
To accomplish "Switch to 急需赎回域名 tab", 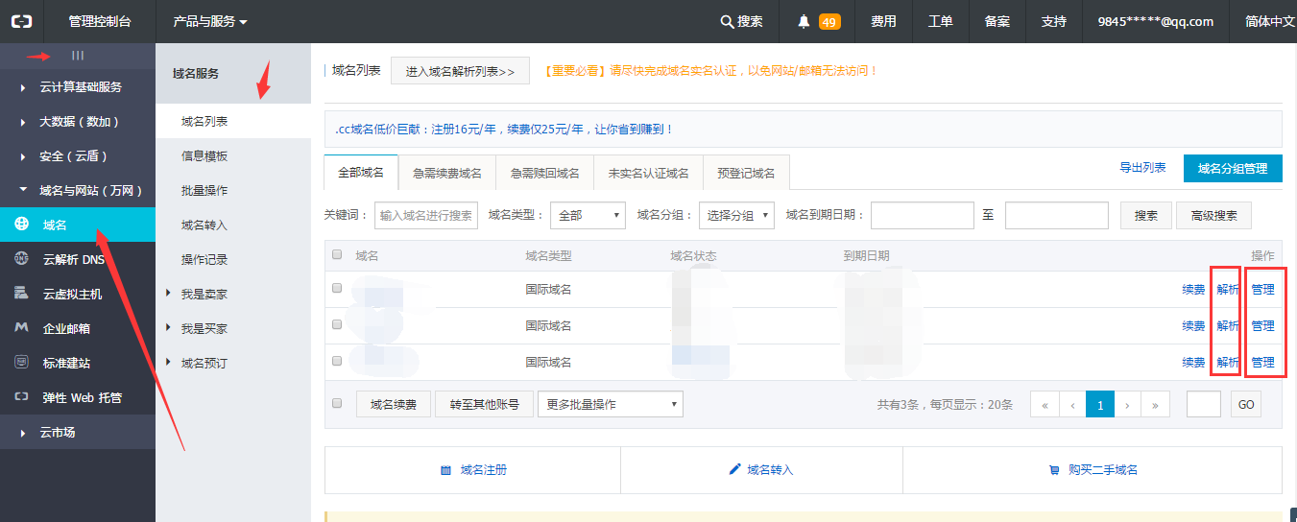I will coord(545,173).
